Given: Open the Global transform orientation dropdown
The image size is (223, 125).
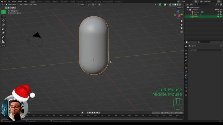Looking at the screenshot, I should pos(82,5).
